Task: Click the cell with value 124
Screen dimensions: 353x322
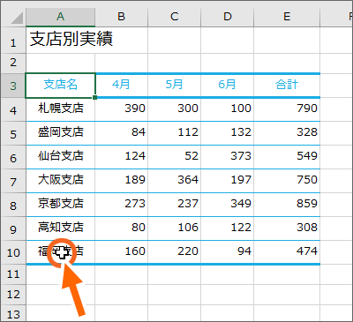Action: pyautogui.click(x=121, y=157)
